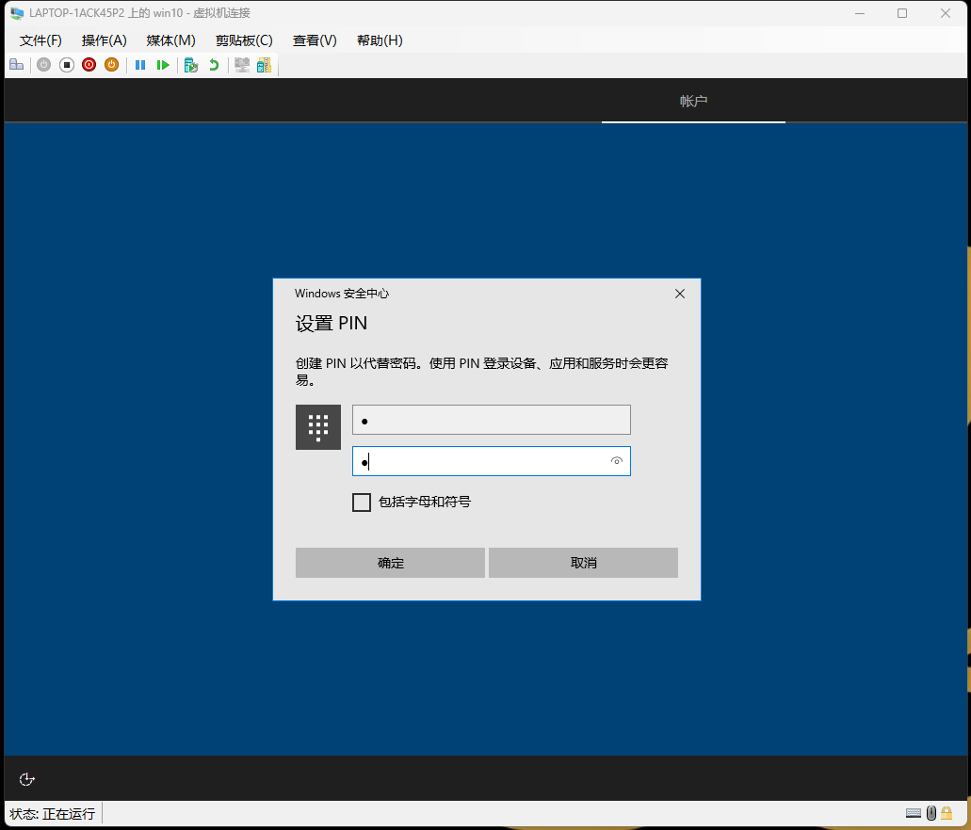This screenshot has height=830, width=971.
Task: Check the 包括字母和符号 checkbox
Action: pyautogui.click(x=362, y=503)
